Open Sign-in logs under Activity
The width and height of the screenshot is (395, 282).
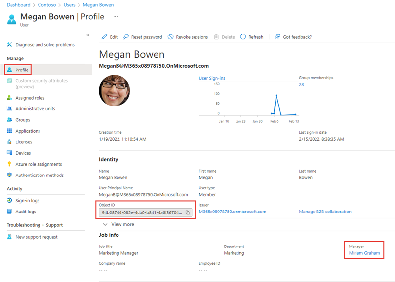(x=28, y=201)
